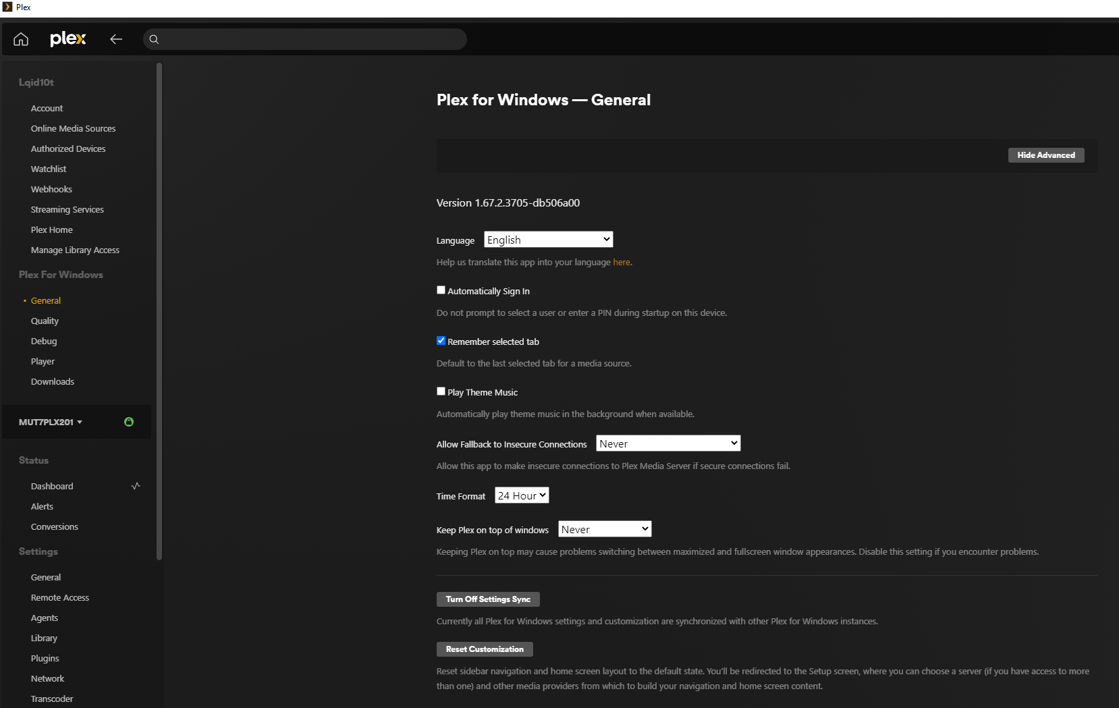
Task: Go to the Plex home screen icon
Action: (x=21, y=39)
